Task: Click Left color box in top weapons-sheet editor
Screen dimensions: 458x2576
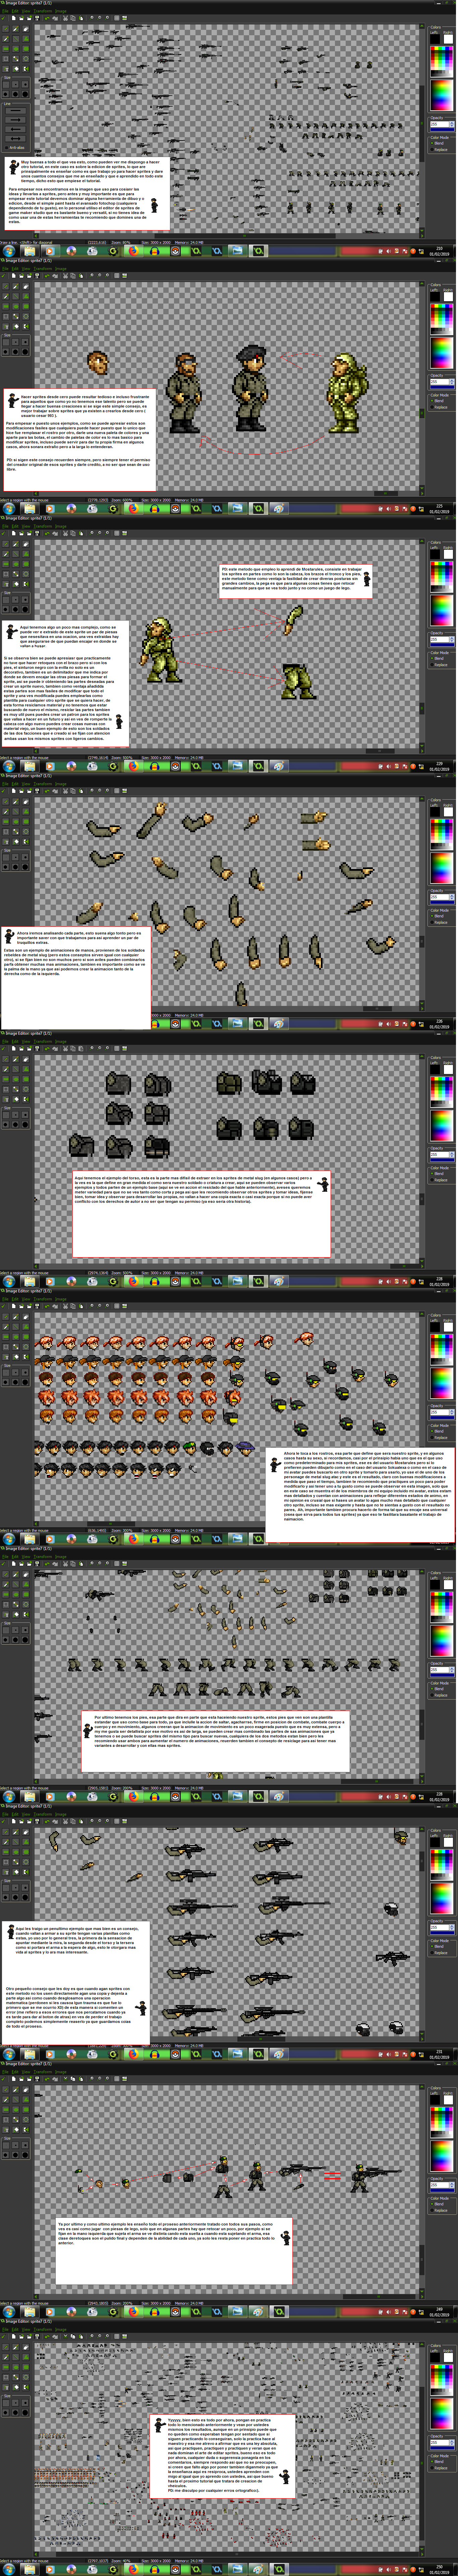Action: (435, 39)
